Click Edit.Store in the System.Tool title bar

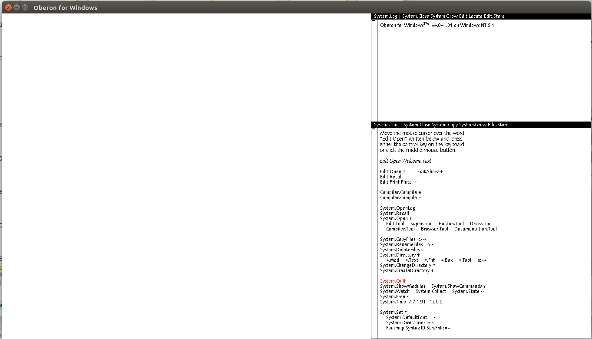point(498,125)
